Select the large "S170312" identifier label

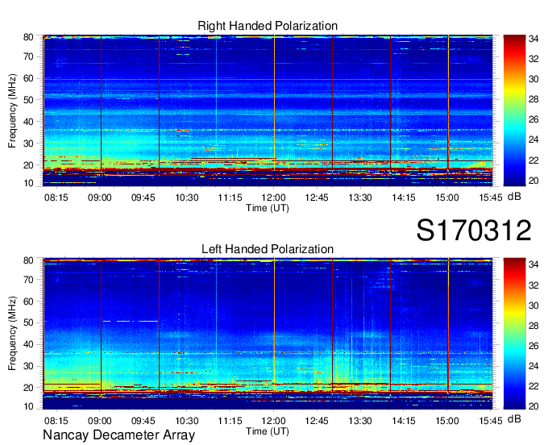[474, 231]
